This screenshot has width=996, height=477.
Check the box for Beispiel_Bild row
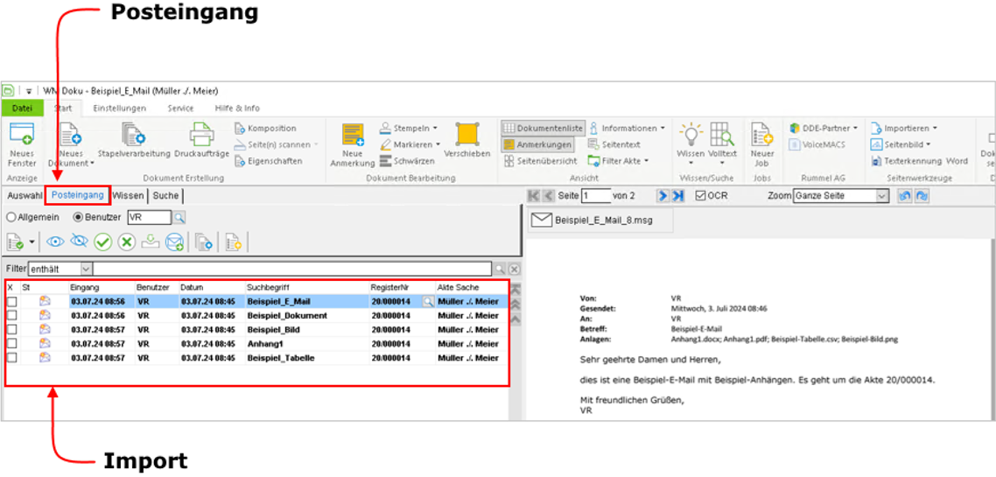coord(12,330)
